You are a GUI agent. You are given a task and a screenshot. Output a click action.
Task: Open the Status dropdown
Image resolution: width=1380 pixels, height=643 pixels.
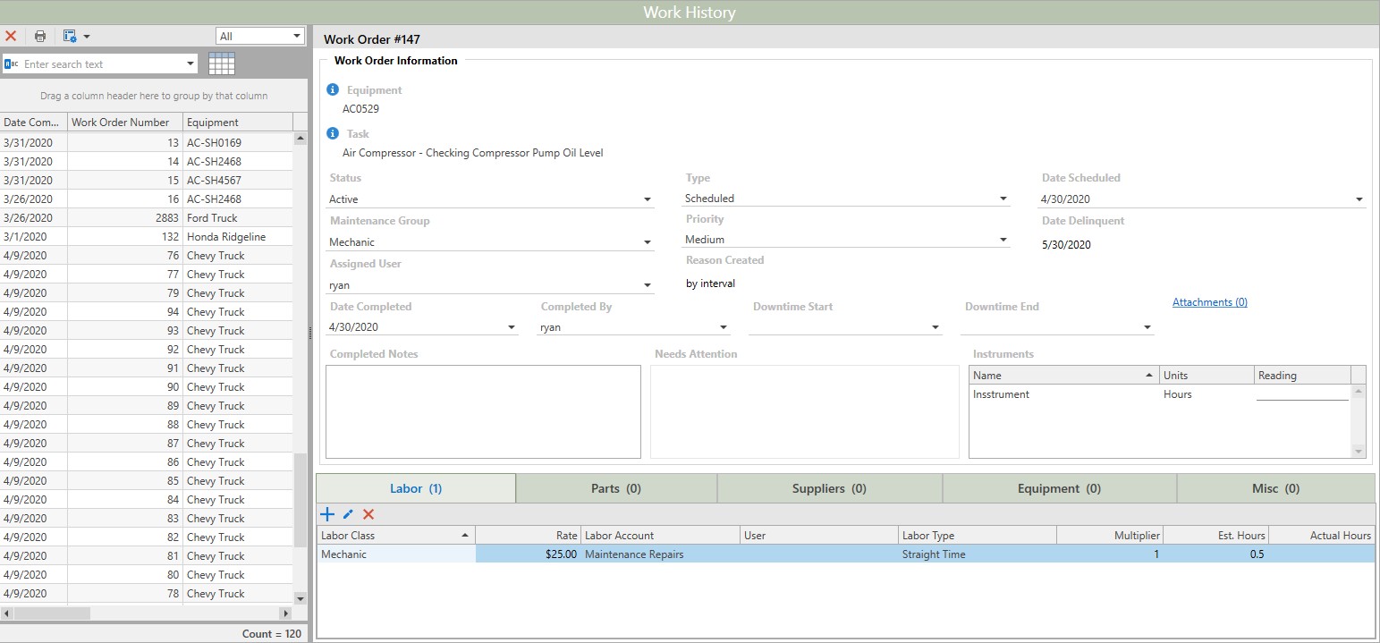[648, 199]
